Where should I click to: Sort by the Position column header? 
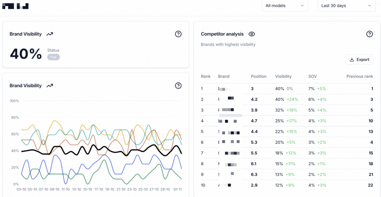tap(259, 77)
